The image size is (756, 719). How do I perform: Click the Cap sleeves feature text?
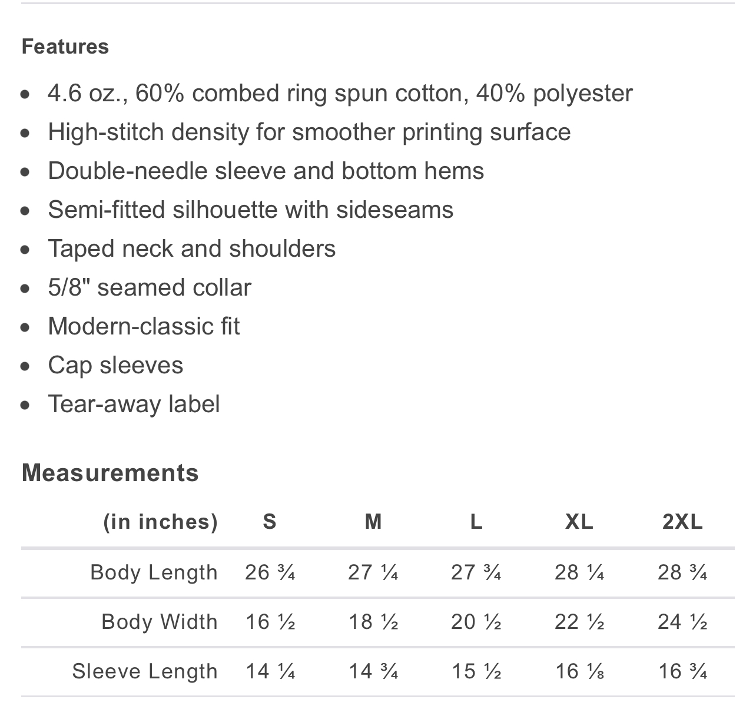pyautogui.click(x=115, y=365)
